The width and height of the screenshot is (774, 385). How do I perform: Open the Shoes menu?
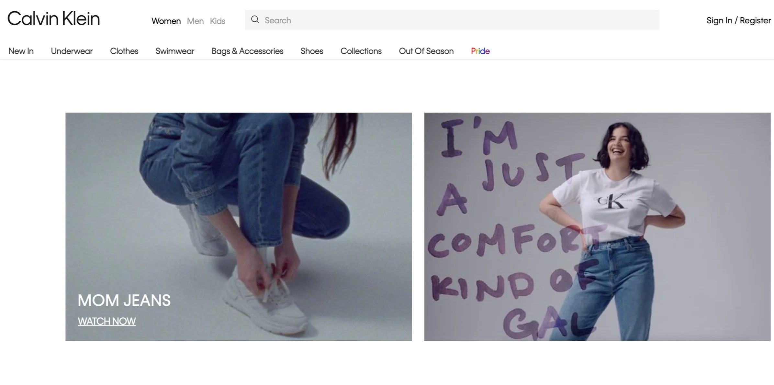[x=312, y=51]
